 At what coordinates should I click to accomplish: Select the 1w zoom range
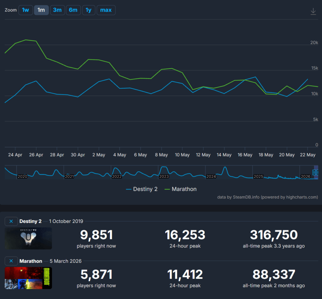[x=25, y=10]
